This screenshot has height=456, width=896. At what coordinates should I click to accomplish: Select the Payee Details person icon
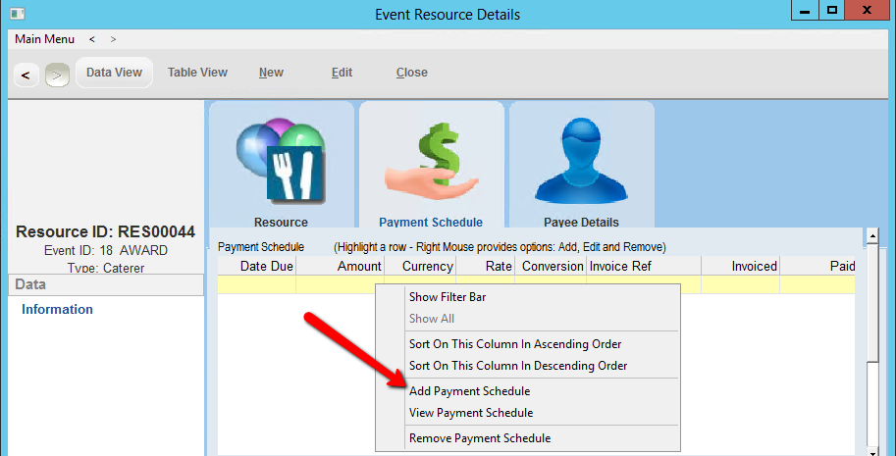pos(581,159)
